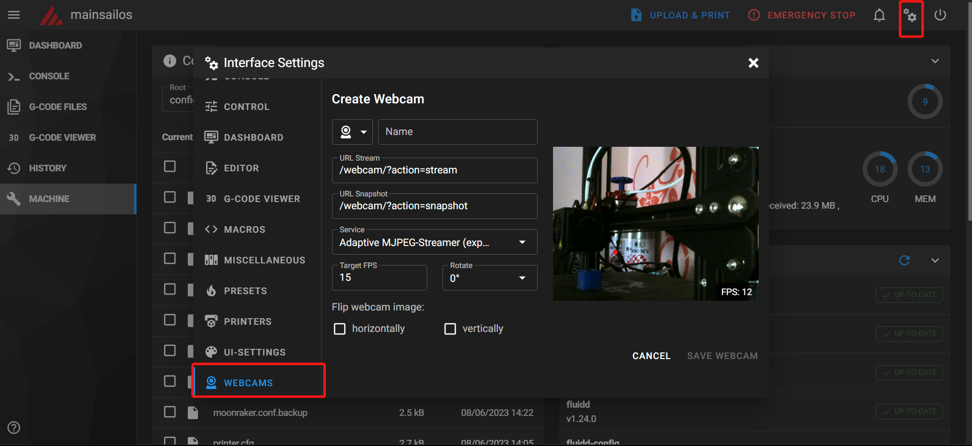
Task: Open Console in main sidebar
Action: (x=68, y=76)
